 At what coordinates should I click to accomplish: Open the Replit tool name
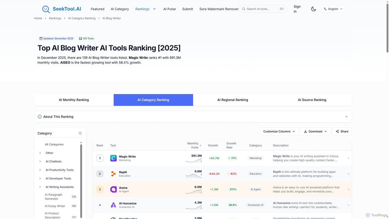[x=123, y=172]
